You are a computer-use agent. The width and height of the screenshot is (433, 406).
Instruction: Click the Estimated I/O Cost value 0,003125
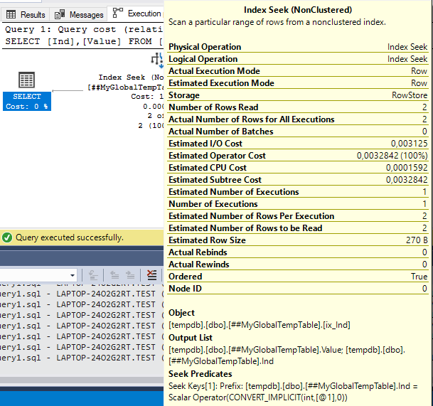409,144
